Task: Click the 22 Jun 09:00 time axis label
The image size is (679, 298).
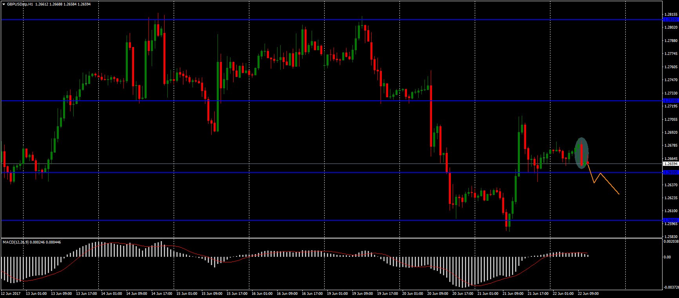Action: [588, 293]
